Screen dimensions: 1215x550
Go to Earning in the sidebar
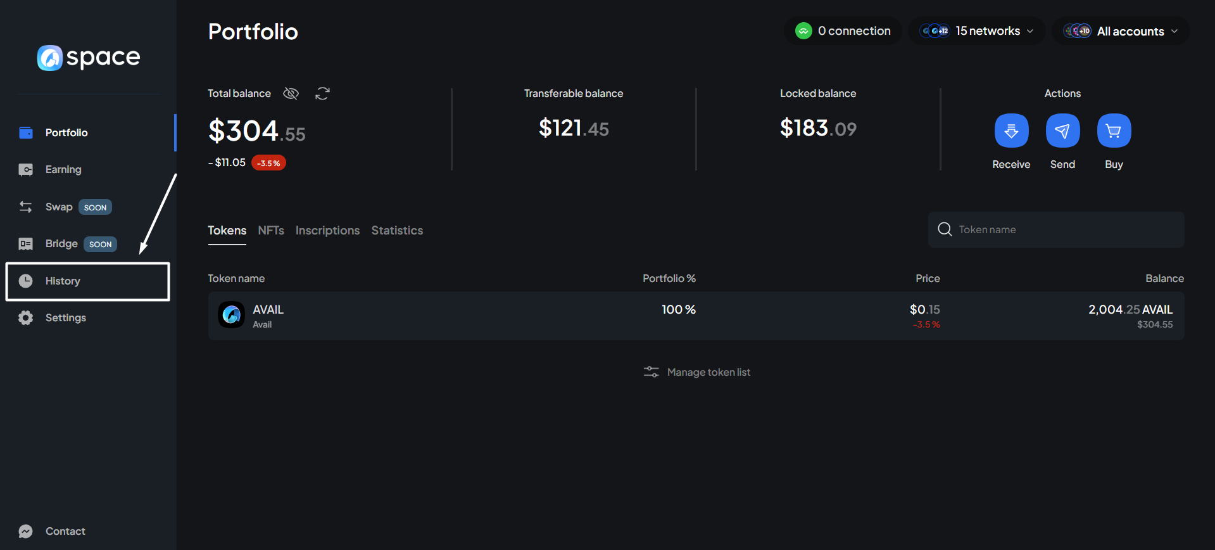tap(63, 169)
